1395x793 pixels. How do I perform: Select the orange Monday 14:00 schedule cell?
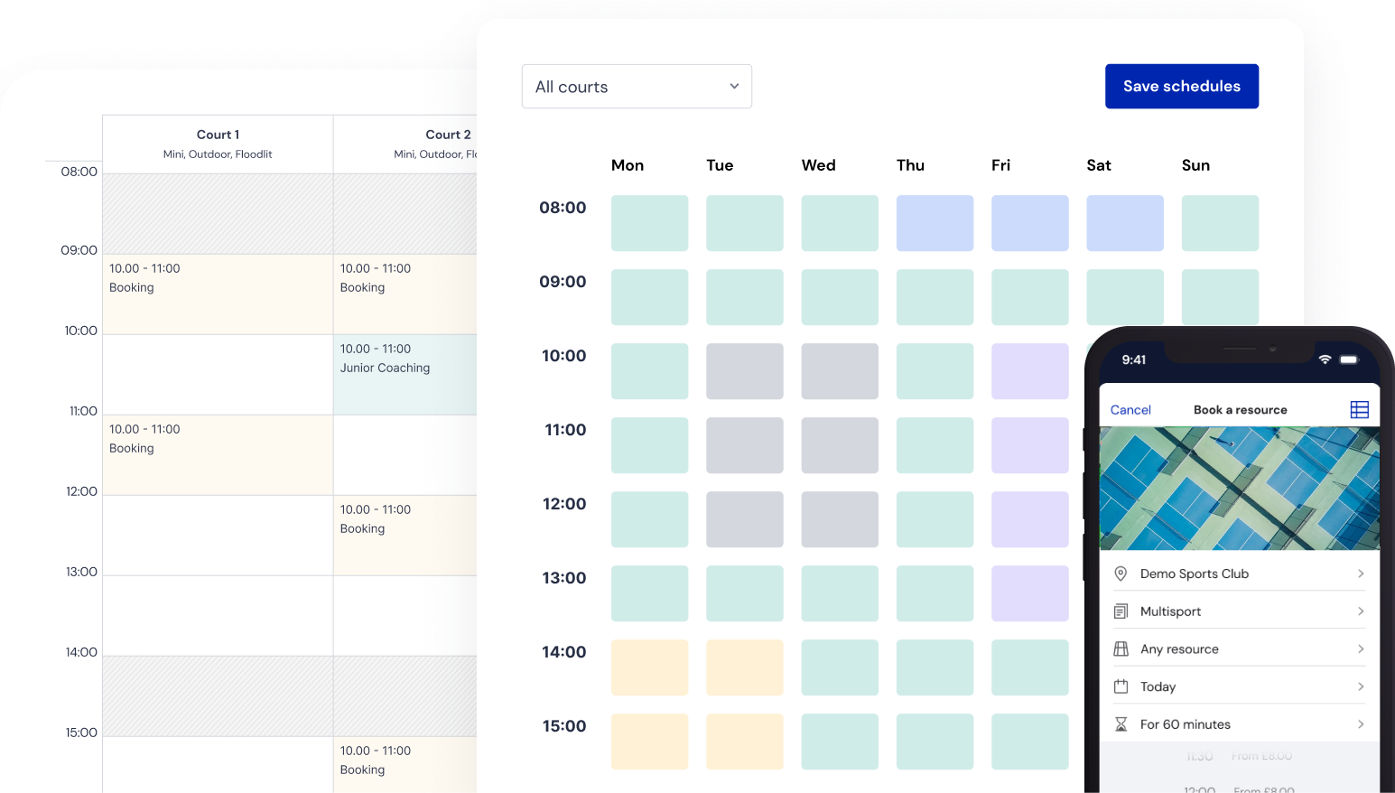(649, 667)
